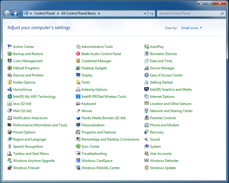The width and height of the screenshot is (229, 183).
Task: Open the HomeGroup icon
Action: 10,89
